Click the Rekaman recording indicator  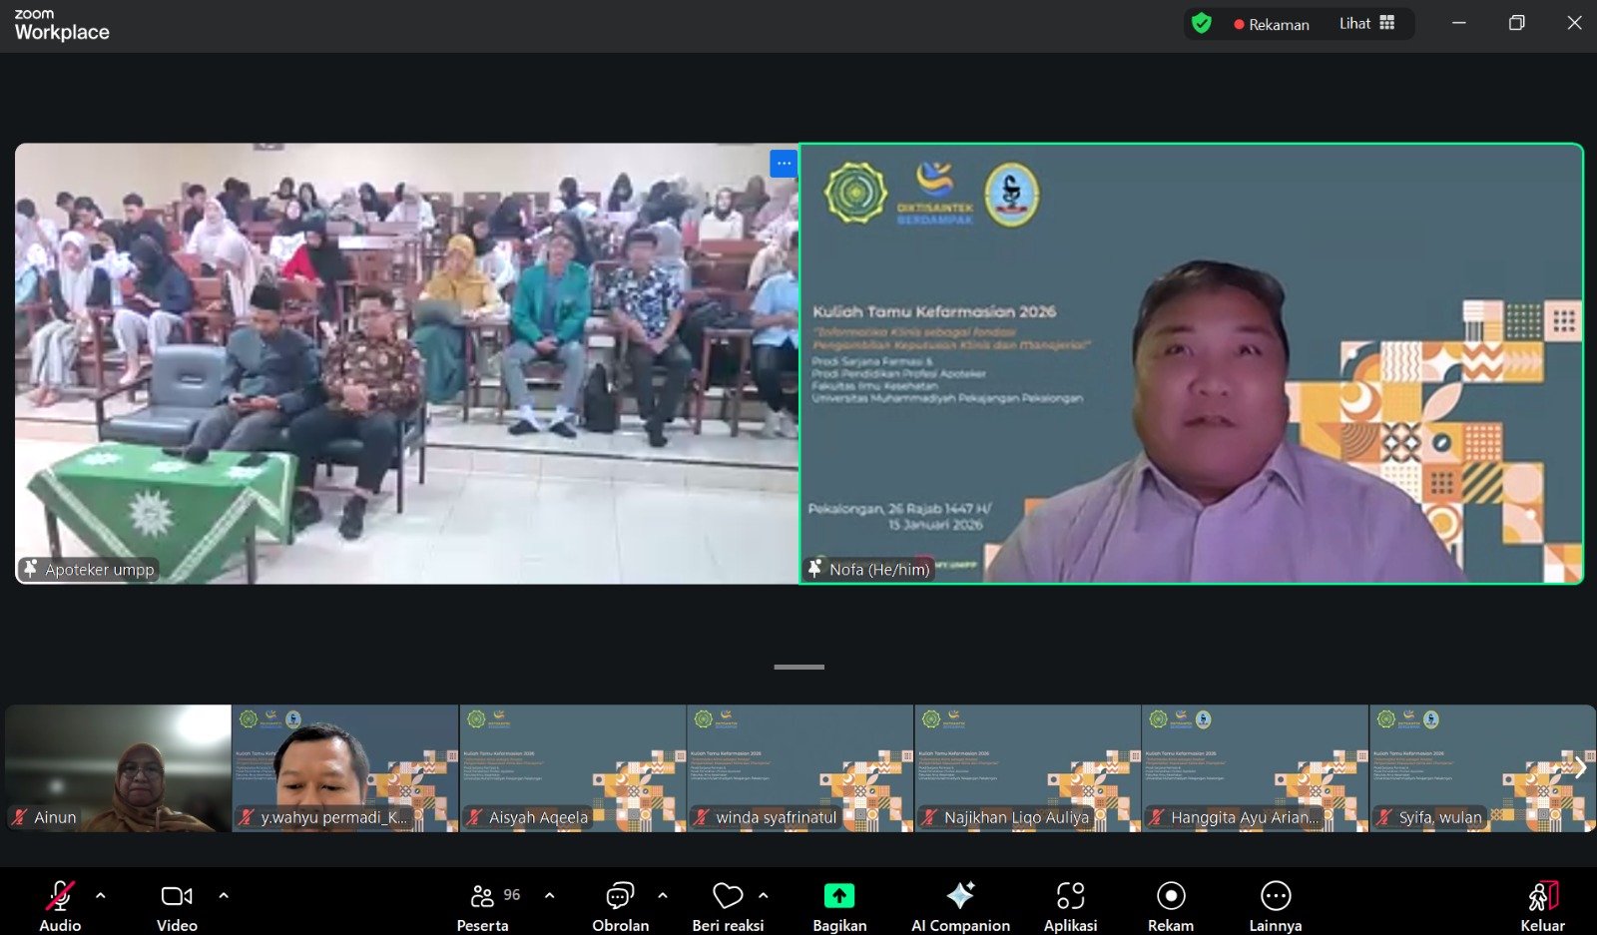coord(1273,23)
